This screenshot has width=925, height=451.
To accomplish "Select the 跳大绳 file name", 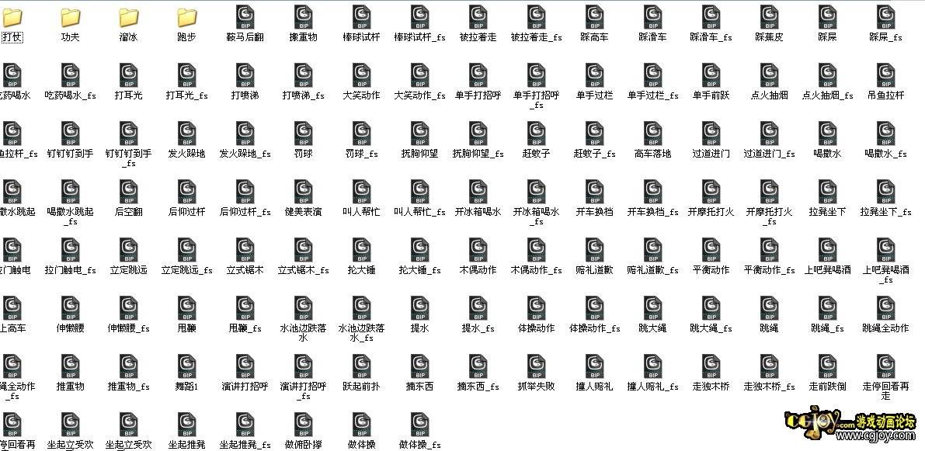I will [x=653, y=328].
